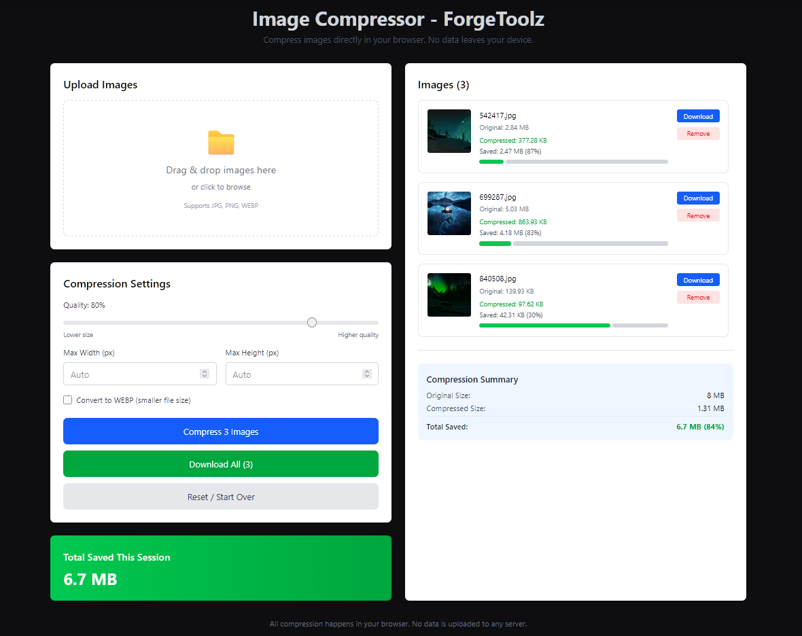Remove 699287.jpg from the image list
The width and height of the screenshot is (802, 636).
pyautogui.click(x=697, y=215)
